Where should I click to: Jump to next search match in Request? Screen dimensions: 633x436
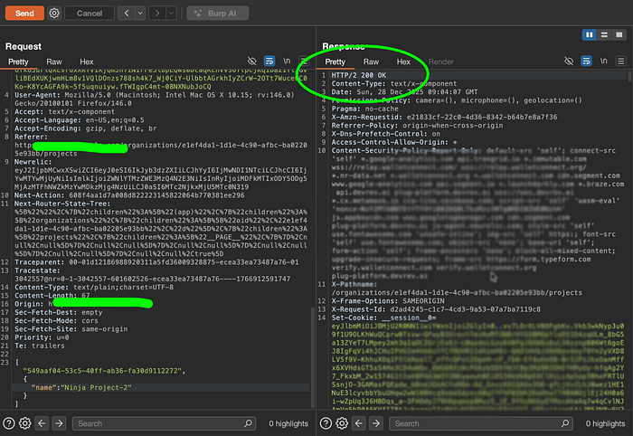tap(59, 423)
